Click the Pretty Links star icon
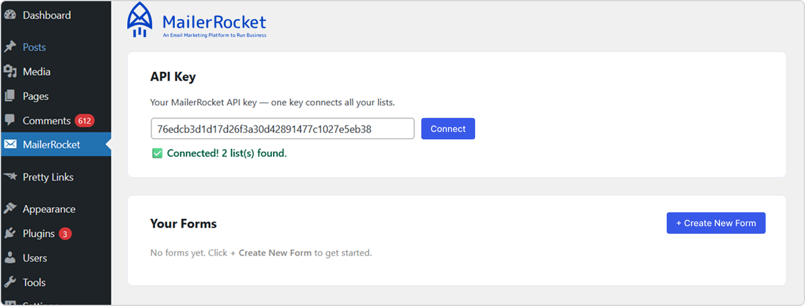The height and width of the screenshot is (306, 805). (x=10, y=176)
